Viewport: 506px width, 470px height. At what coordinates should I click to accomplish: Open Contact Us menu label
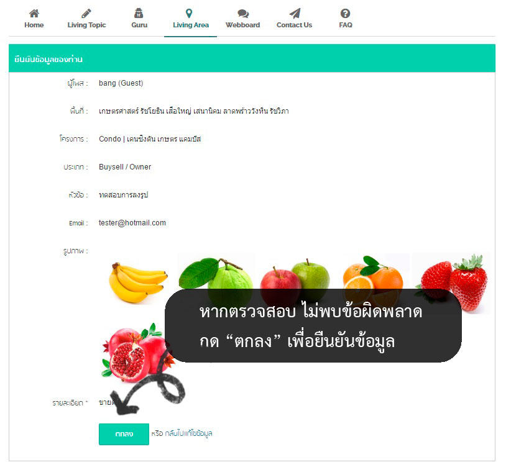[x=294, y=25]
